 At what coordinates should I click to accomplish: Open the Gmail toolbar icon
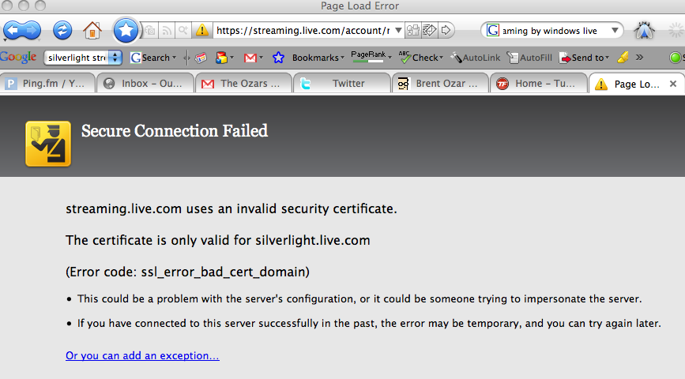point(250,57)
